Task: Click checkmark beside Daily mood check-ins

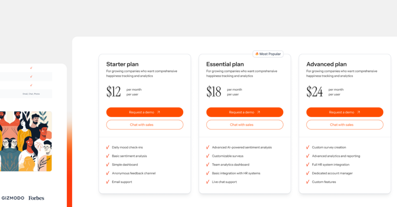Action: click(108, 147)
